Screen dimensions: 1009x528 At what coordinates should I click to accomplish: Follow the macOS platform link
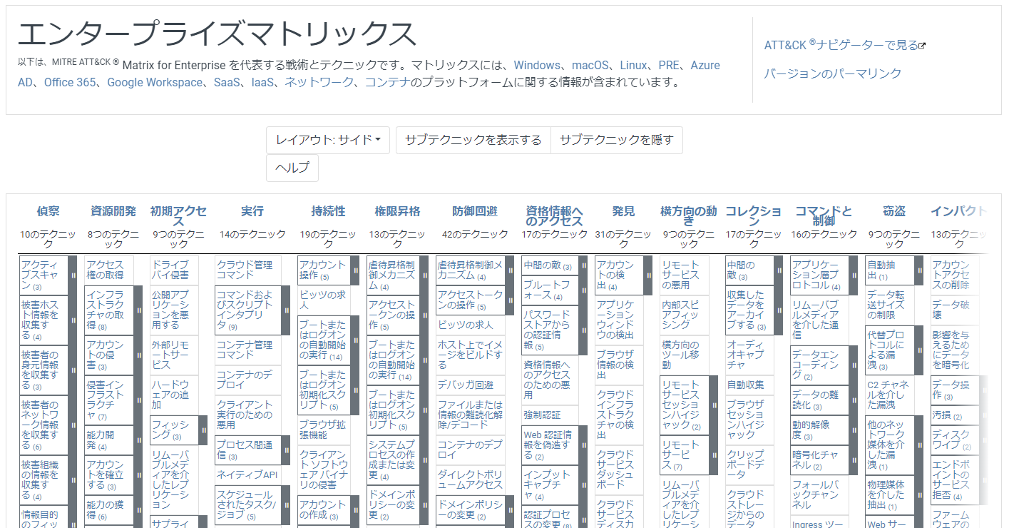click(590, 65)
